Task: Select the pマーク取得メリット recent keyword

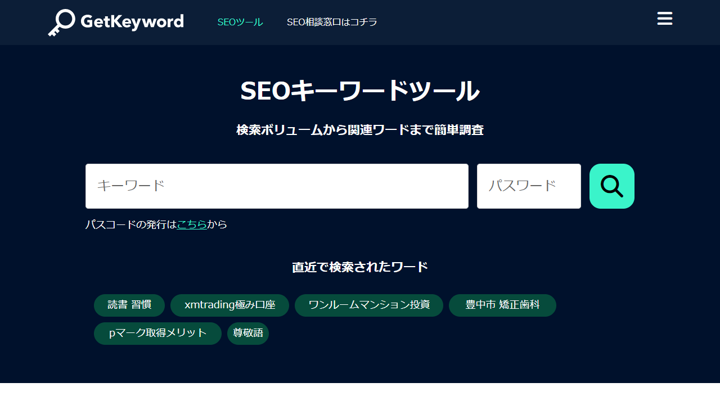Action: [157, 334]
